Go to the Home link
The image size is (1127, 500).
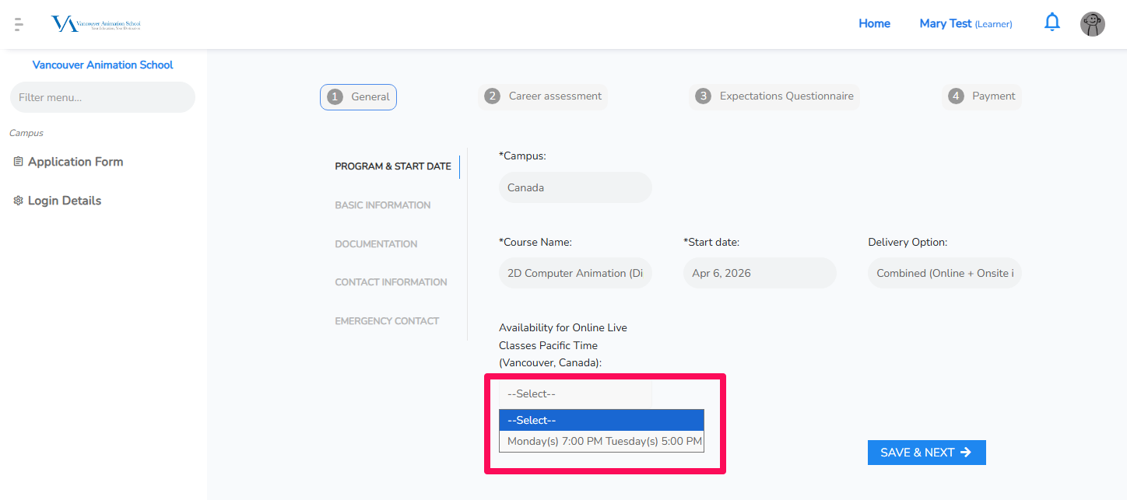[874, 23]
